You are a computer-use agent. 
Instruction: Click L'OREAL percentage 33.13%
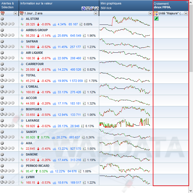click(x=63, y=92)
